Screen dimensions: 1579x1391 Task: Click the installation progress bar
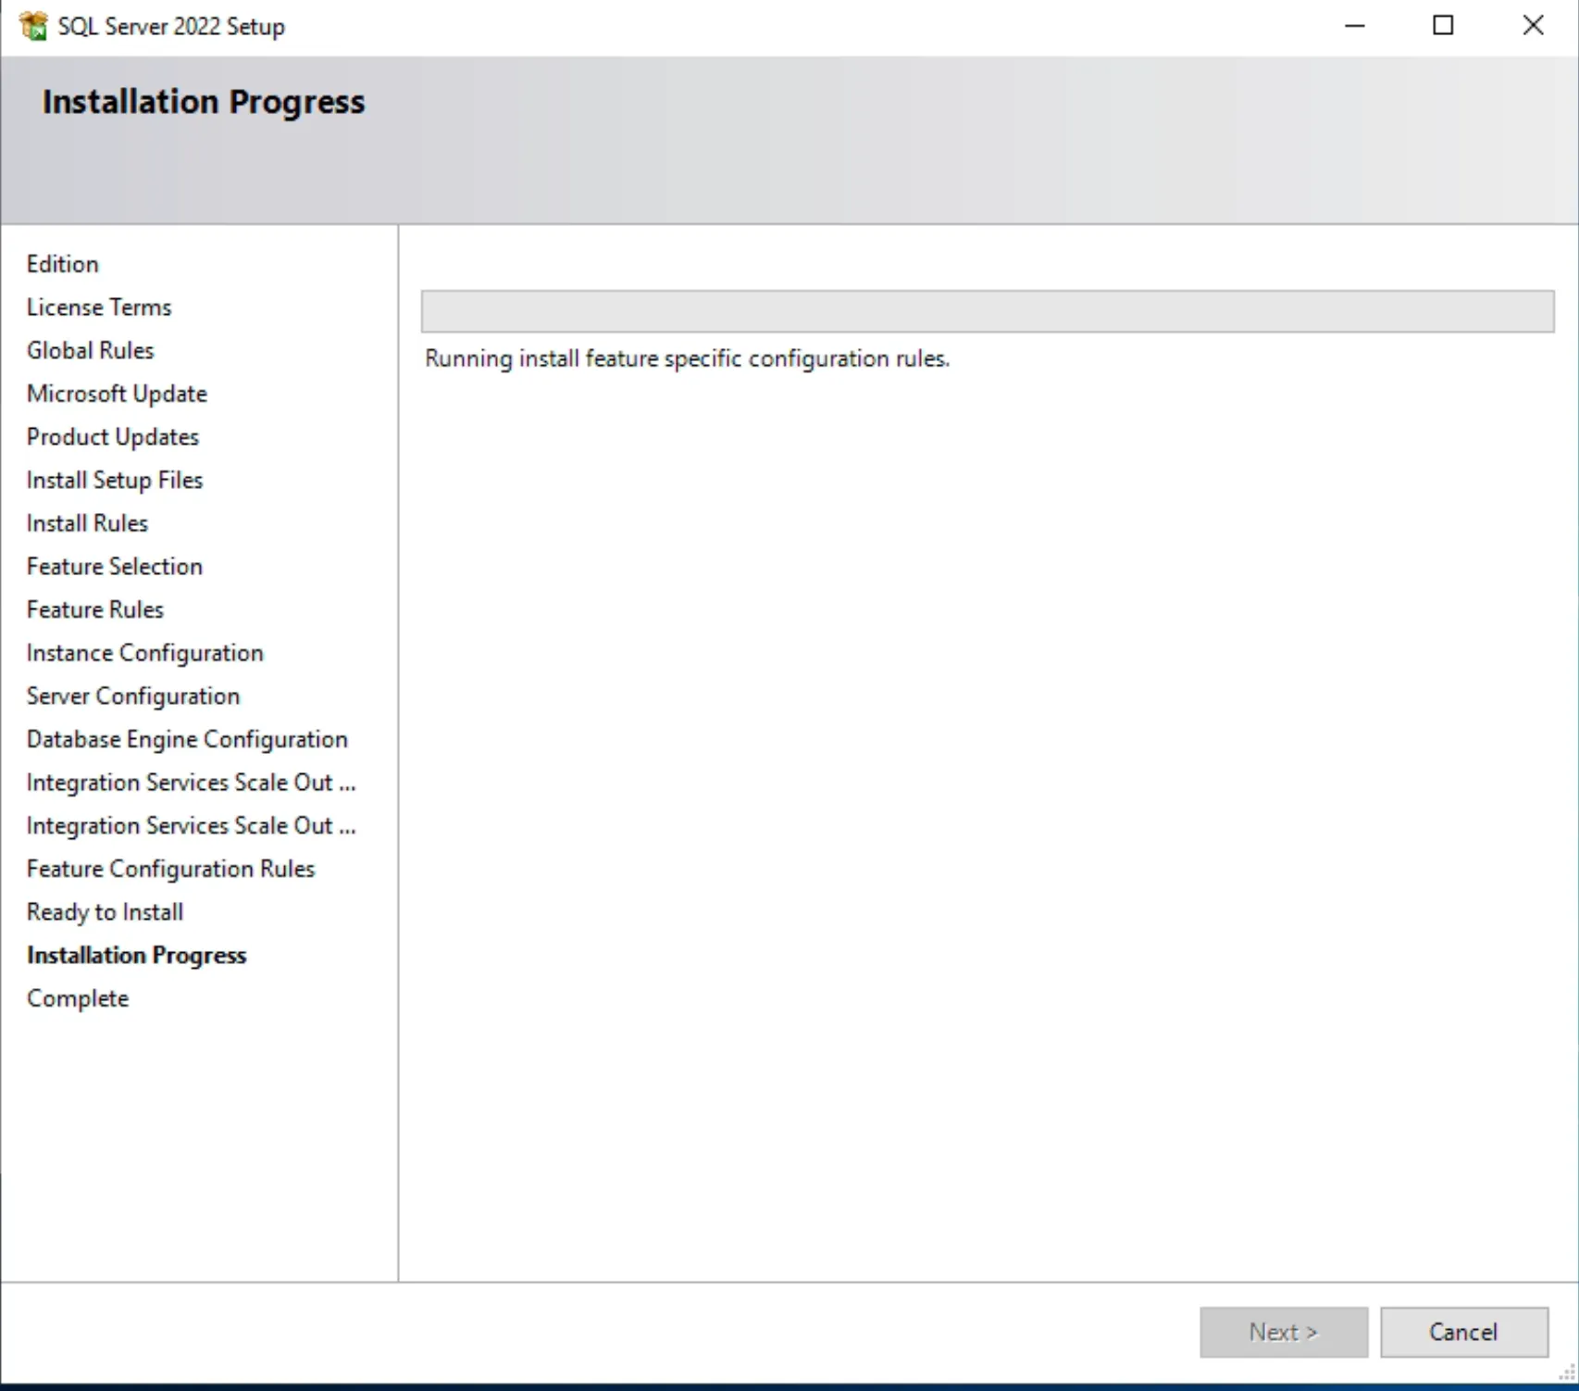(988, 311)
